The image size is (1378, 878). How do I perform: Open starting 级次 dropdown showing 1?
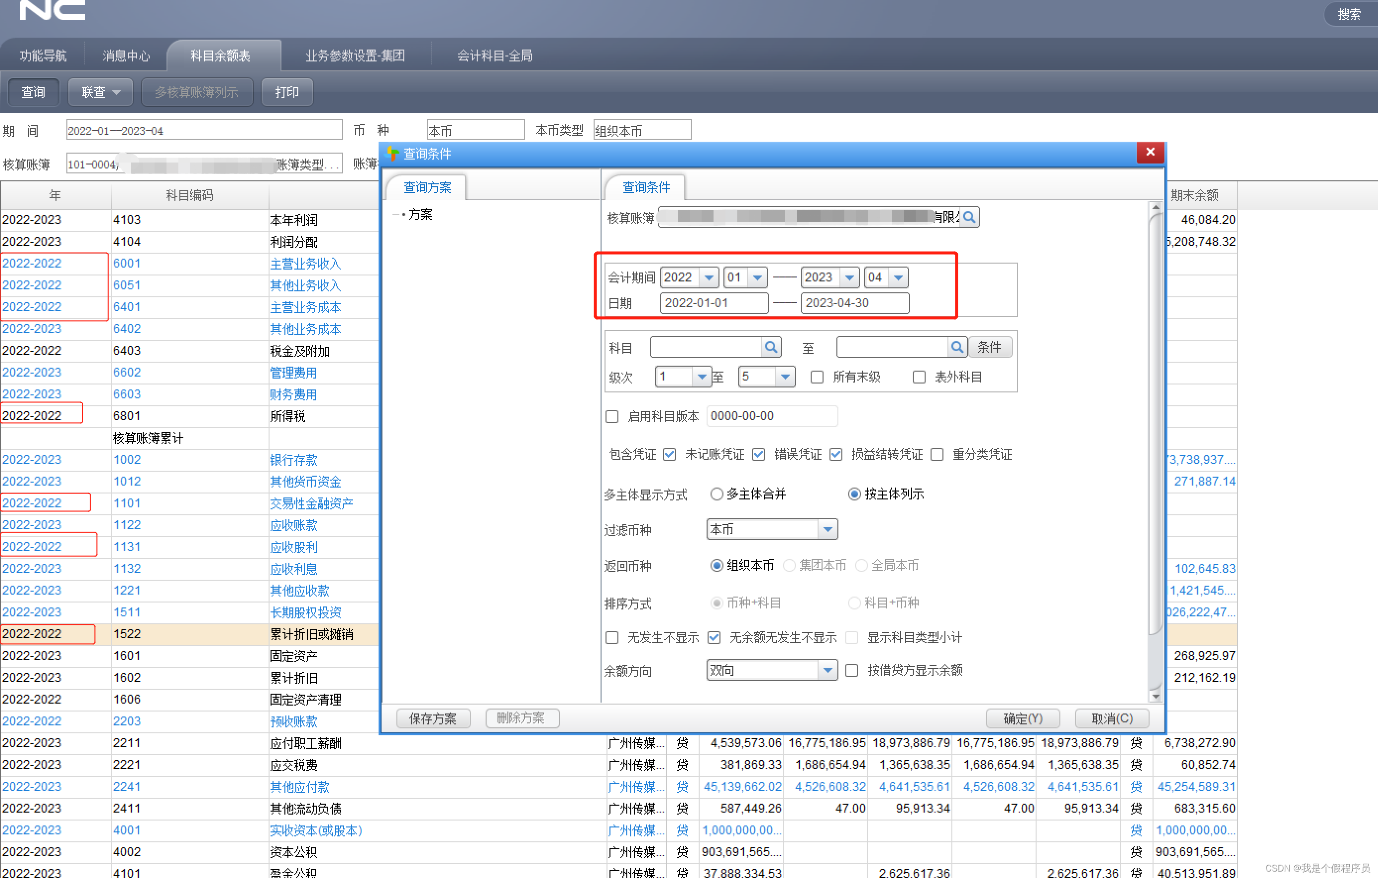pyautogui.click(x=702, y=377)
